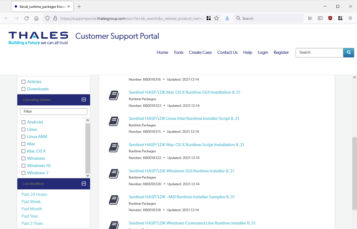Tick the Windows 10 checkbox
Screen dimensions: 357x229
tap(23, 166)
